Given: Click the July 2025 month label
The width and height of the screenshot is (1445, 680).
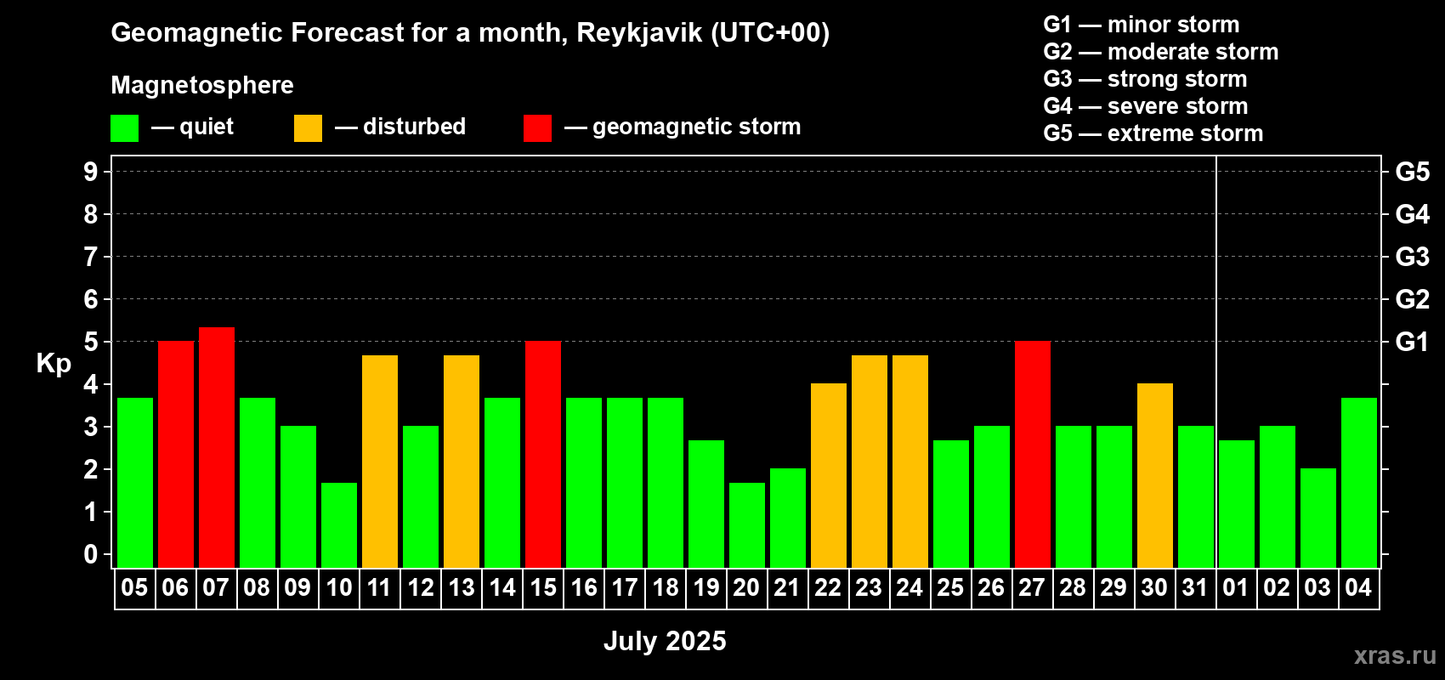Looking at the screenshot, I should [665, 641].
